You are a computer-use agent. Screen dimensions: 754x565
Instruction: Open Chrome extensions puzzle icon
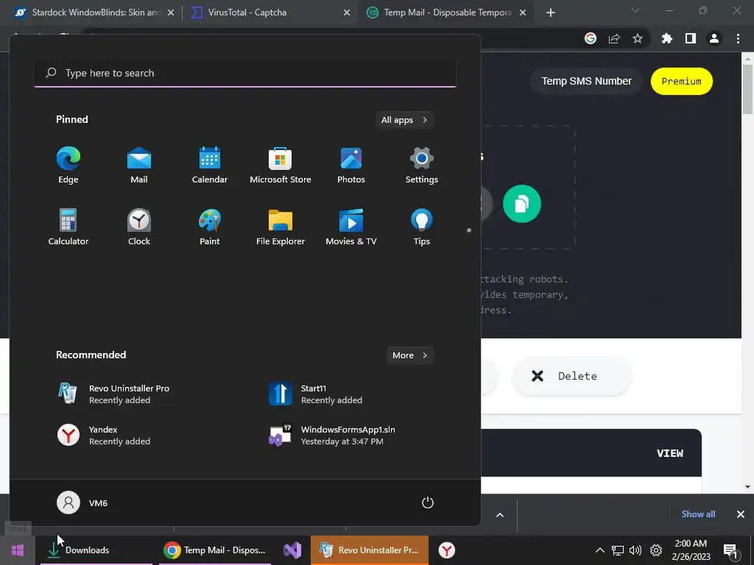click(667, 38)
